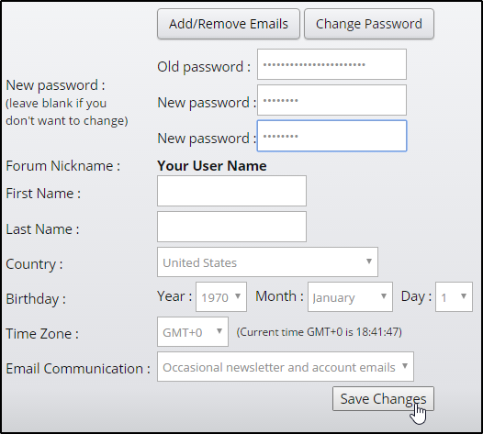The width and height of the screenshot is (483, 434).
Task: Click the Your User Name nickname text
Action: point(212,166)
